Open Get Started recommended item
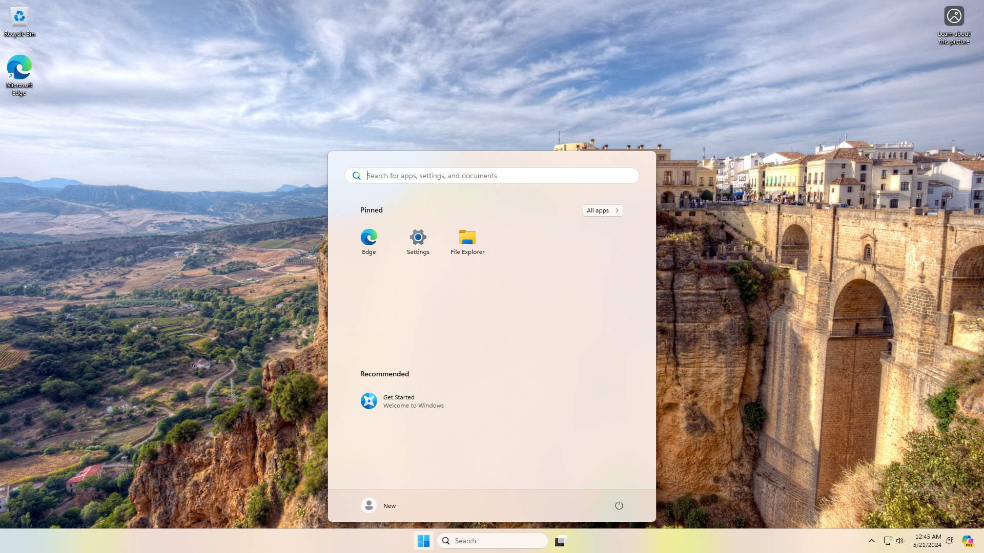The image size is (984, 553). pyautogui.click(x=402, y=401)
